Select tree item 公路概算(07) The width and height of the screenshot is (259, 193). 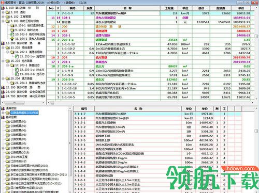tap(18, 143)
